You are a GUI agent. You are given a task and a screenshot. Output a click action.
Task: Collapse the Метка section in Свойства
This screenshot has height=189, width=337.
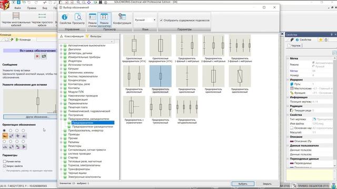click(288, 58)
